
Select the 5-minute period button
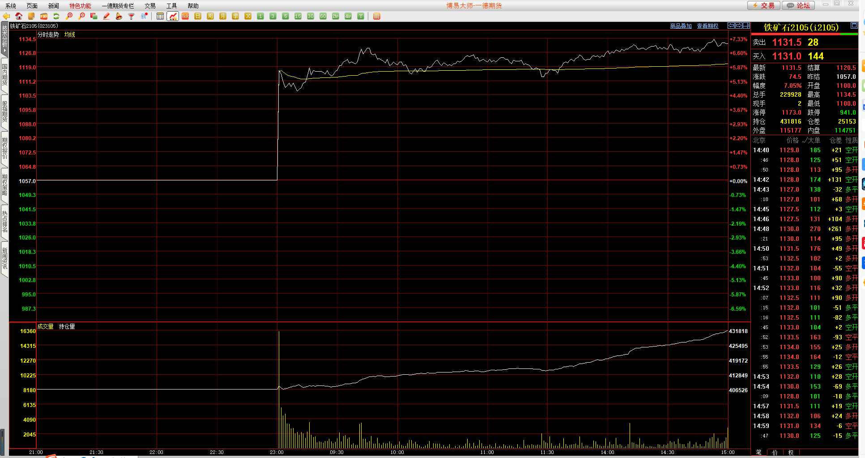pos(285,16)
